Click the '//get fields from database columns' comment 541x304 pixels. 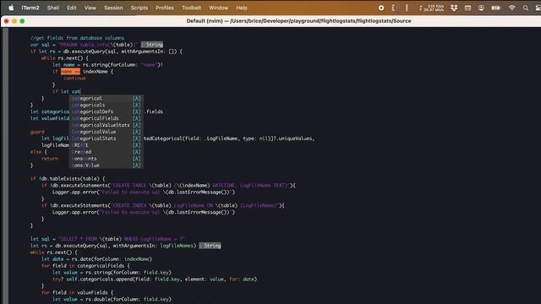(77, 38)
